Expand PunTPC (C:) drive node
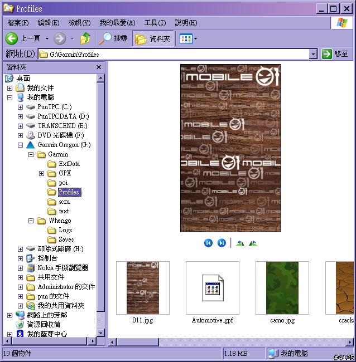This screenshot has width=356, height=362. [20, 107]
